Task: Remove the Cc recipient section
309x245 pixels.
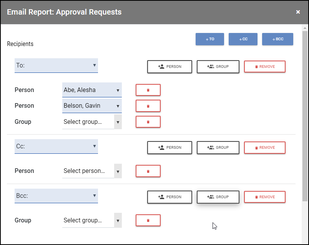Action: pos(265,148)
